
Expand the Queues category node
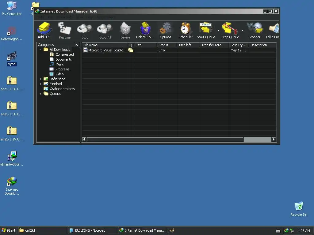click(40, 94)
